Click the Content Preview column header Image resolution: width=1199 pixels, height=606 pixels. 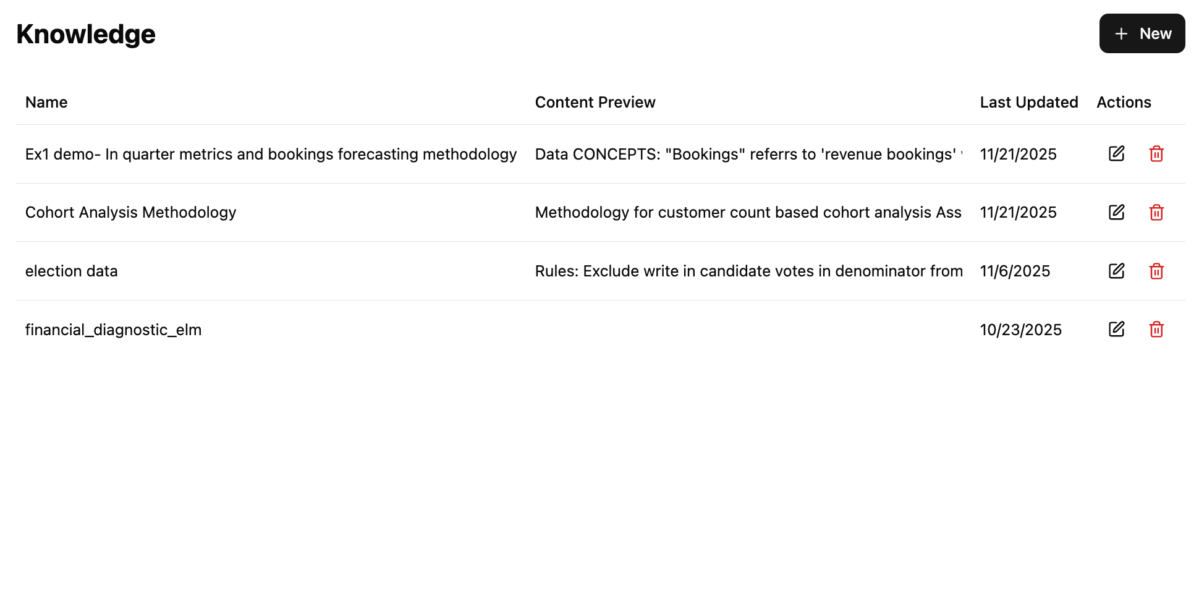click(x=595, y=102)
